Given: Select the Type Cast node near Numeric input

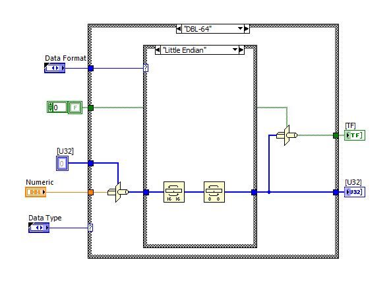Looking at the screenshot, I should 118,192.
